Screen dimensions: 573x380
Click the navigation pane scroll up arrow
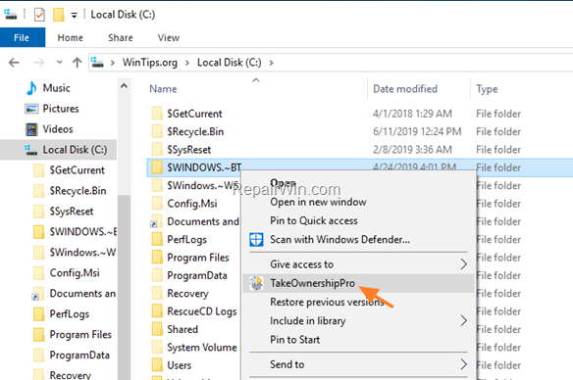pos(124,86)
